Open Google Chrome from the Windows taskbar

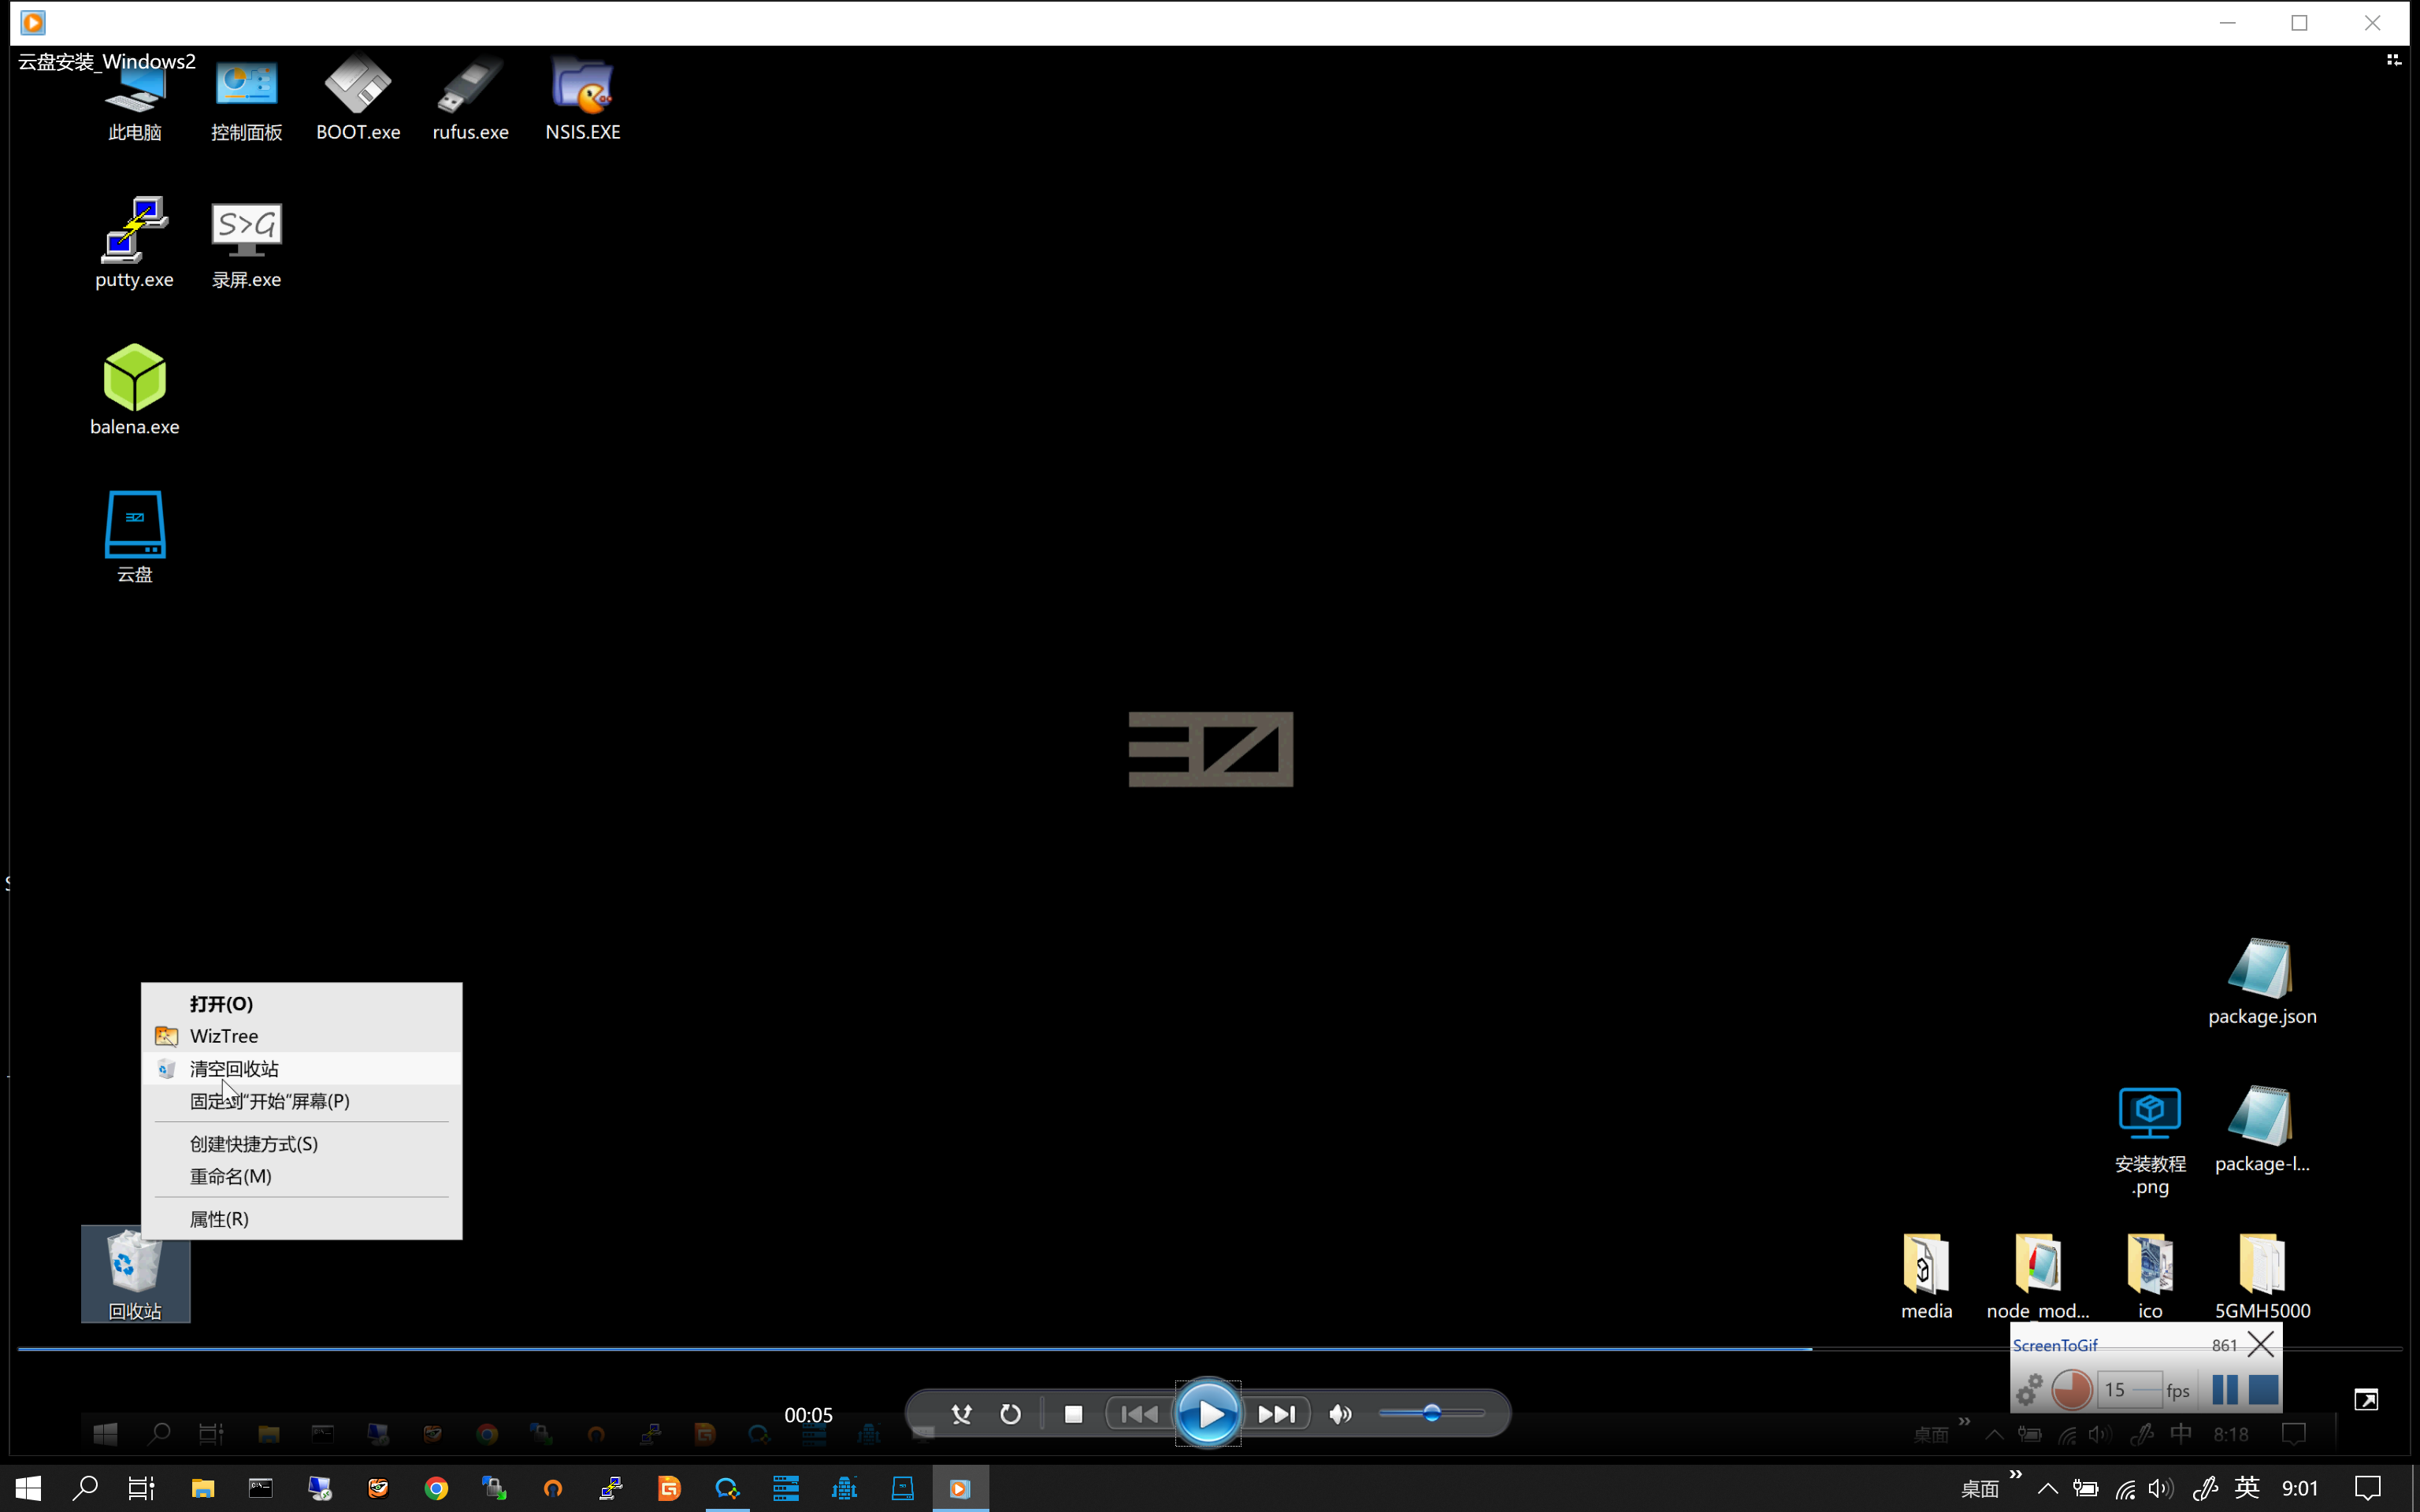436,1489
